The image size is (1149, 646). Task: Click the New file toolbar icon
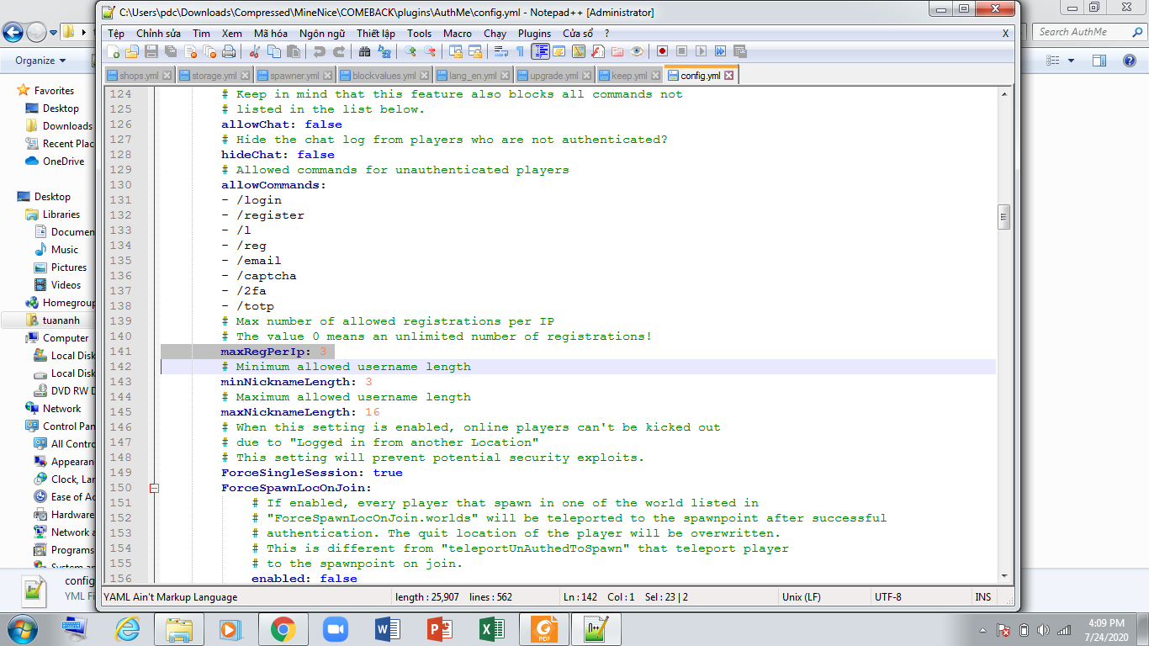tap(113, 51)
